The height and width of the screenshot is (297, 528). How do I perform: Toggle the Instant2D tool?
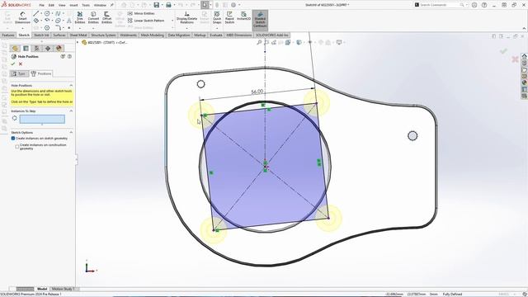[243, 16]
